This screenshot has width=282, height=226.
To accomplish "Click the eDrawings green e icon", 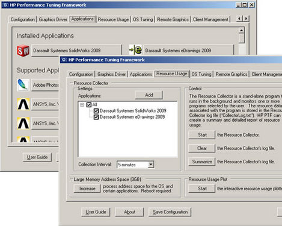I will [x=135, y=50].
